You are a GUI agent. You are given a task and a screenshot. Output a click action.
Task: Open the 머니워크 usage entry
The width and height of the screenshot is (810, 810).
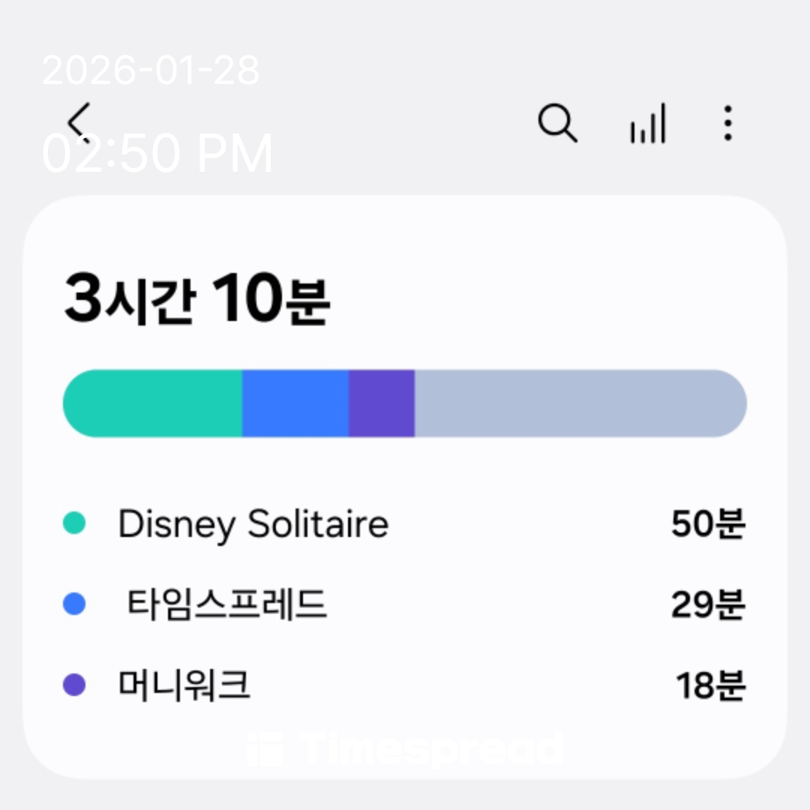pyautogui.click(x=184, y=685)
